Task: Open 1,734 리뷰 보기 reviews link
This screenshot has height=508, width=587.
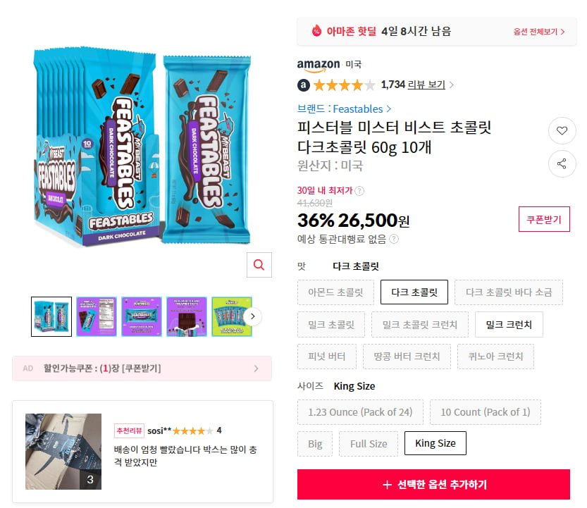Action: (413, 85)
